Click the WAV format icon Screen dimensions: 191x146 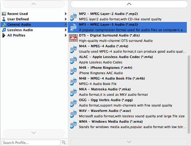pos(73,113)
